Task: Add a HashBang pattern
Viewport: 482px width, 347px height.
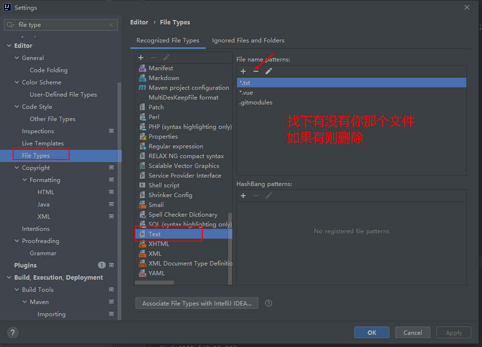Action: 243,196
